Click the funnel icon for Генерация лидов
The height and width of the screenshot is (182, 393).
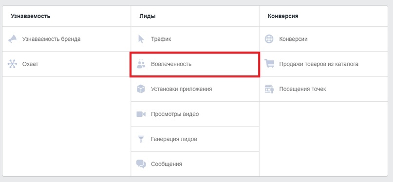(141, 139)
